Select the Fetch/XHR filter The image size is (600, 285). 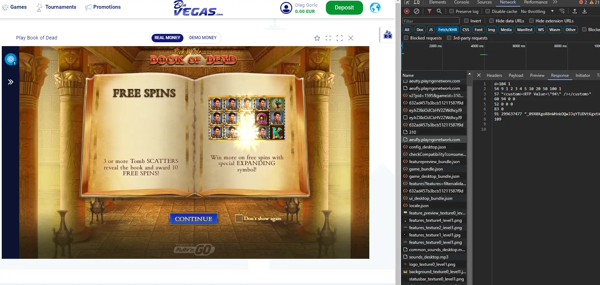(x=447, y=30)
